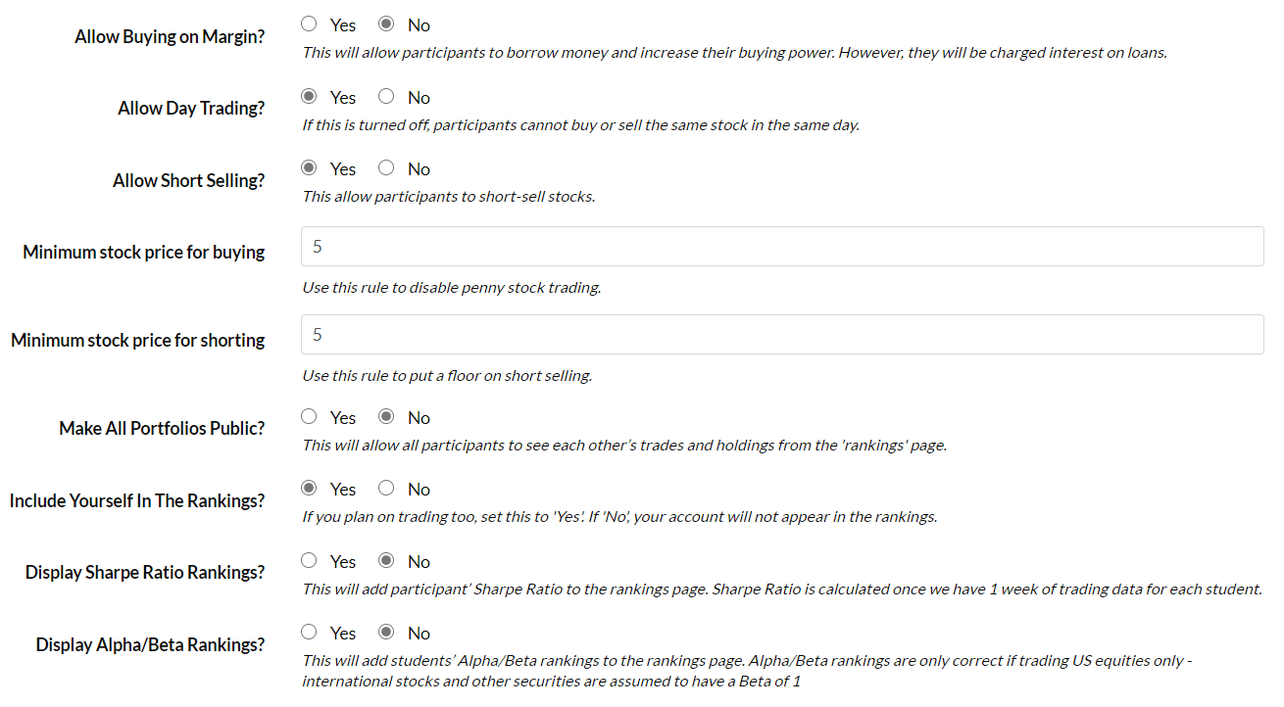Choose No for Display Alpha/Beta Rankings
The width and height of the screenshot is (1284, 707).
tap(386, 633)
